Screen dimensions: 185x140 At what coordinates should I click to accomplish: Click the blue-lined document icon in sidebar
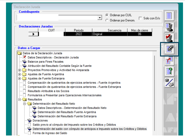pyautogui.click(x=170, y=16)
